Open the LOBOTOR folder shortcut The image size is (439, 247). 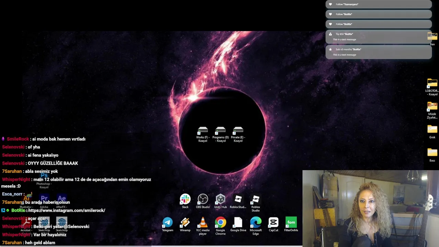pyautogui.click(x=432, y=87)
